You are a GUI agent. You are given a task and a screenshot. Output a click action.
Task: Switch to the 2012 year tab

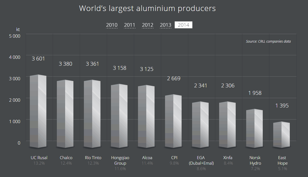[x=148, y=25]
